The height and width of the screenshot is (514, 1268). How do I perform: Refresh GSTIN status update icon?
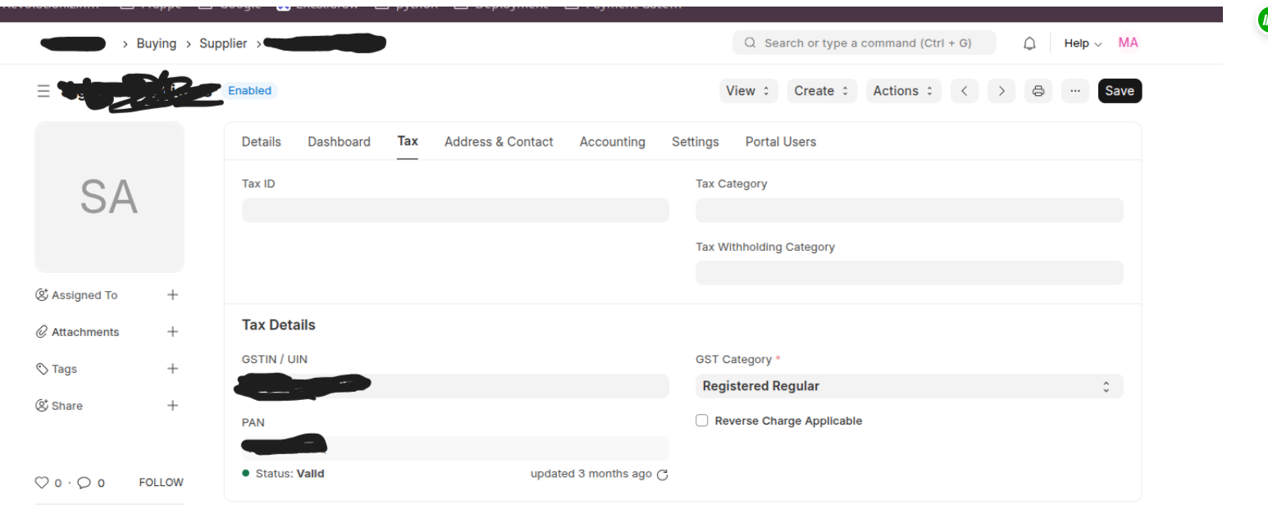pyautogui.click(x=663, y=474)
